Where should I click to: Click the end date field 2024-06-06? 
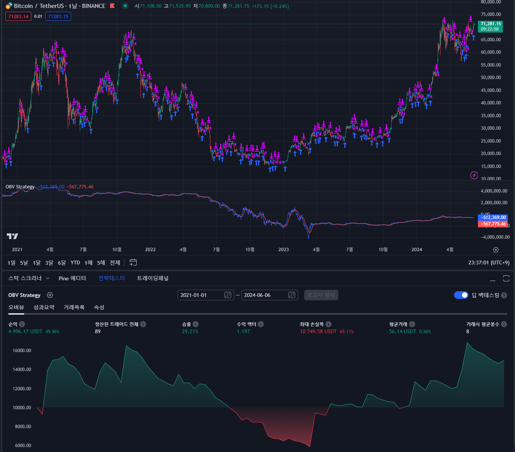click(269, 295)
